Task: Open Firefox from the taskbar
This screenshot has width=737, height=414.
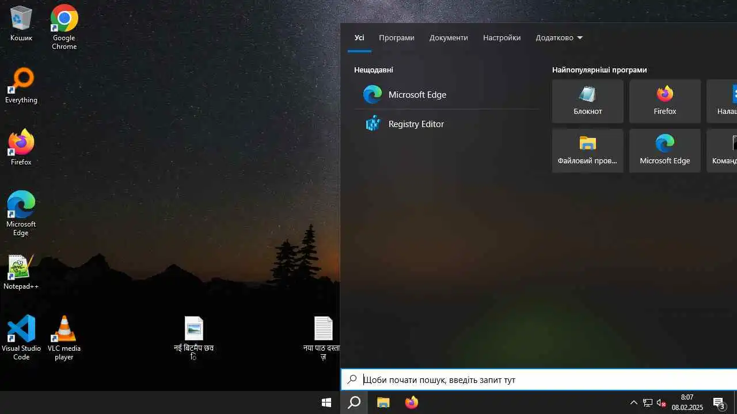Action: click(x=411, y=402)
